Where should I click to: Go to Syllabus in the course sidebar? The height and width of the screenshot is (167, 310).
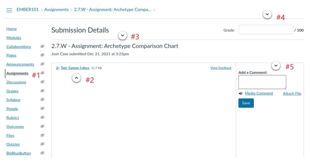(13, 100)
